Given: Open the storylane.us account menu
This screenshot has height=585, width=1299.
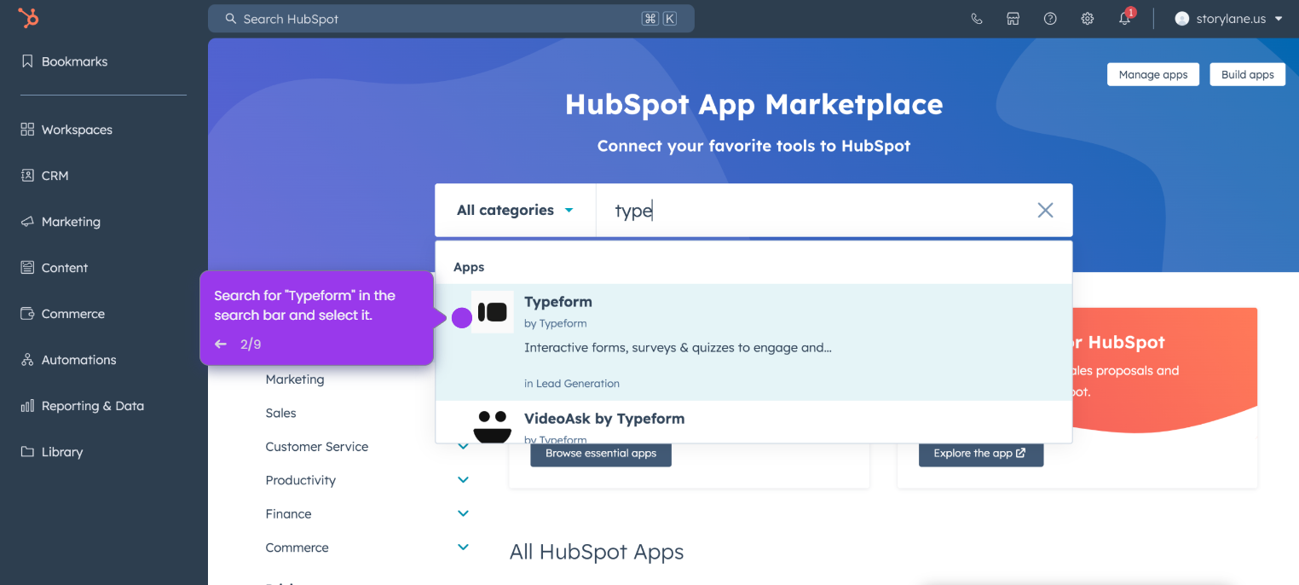Looking at the screenshot, I should coord(1226,18).
